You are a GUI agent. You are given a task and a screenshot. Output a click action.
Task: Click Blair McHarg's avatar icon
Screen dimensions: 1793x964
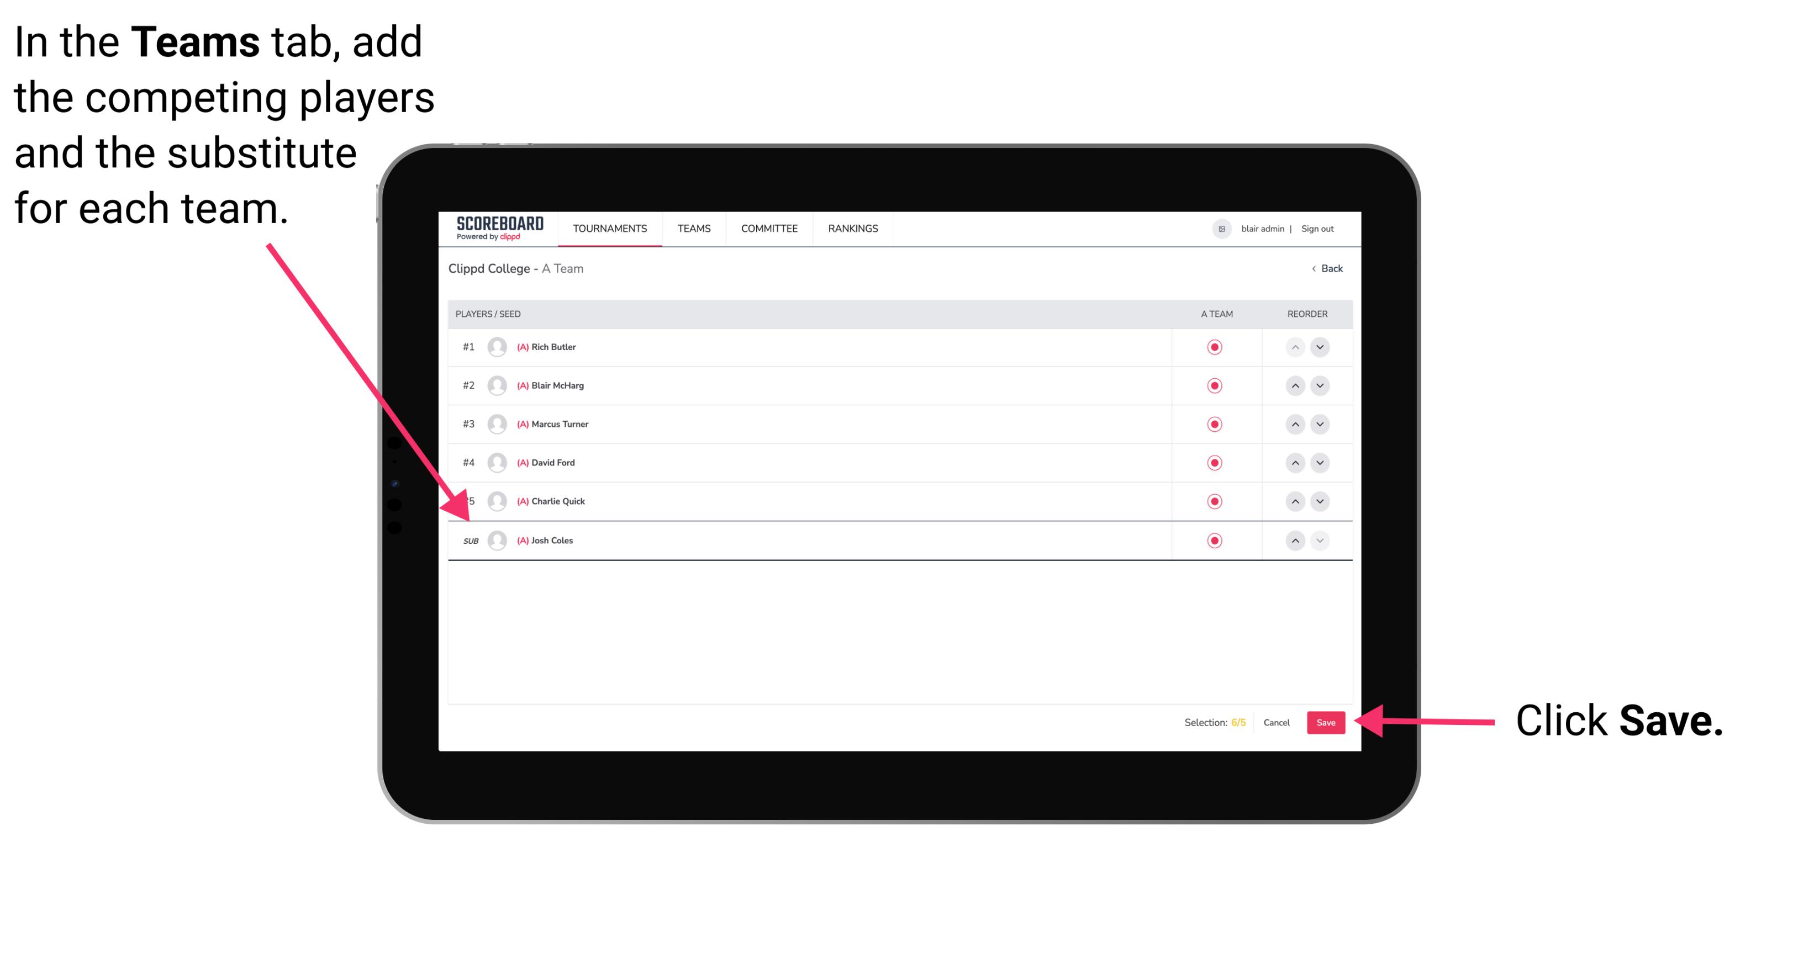coord(497,385)
